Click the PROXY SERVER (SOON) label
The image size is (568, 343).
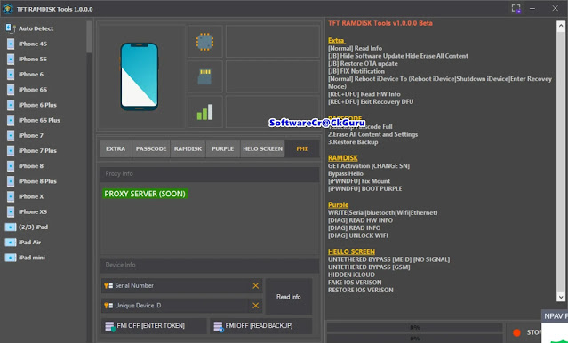[x=145, y=194]
